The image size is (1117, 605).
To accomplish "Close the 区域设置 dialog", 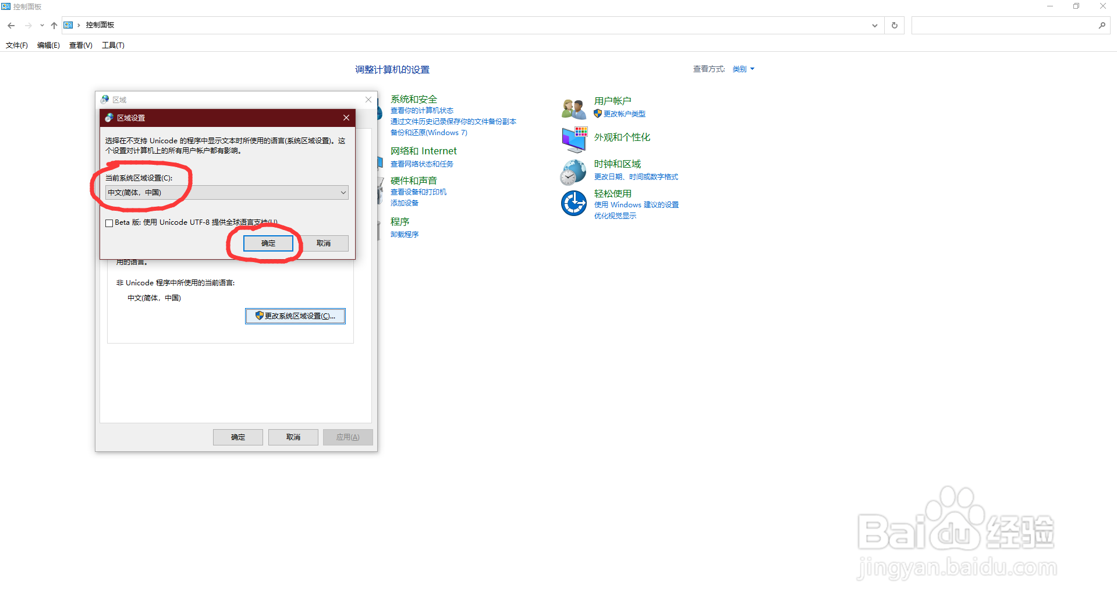I will point(346,118).
